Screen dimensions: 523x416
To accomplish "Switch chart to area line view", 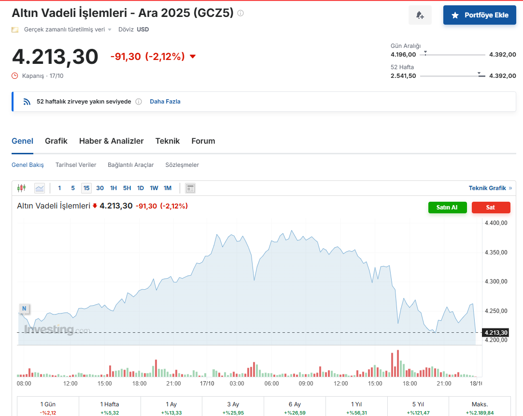I will pyautogui.click(x=40, y=188).
